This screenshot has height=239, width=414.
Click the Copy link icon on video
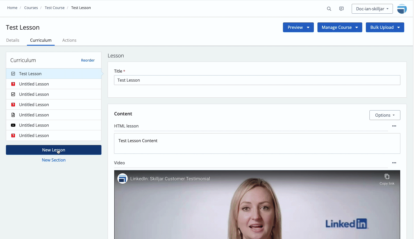point(387,177)
